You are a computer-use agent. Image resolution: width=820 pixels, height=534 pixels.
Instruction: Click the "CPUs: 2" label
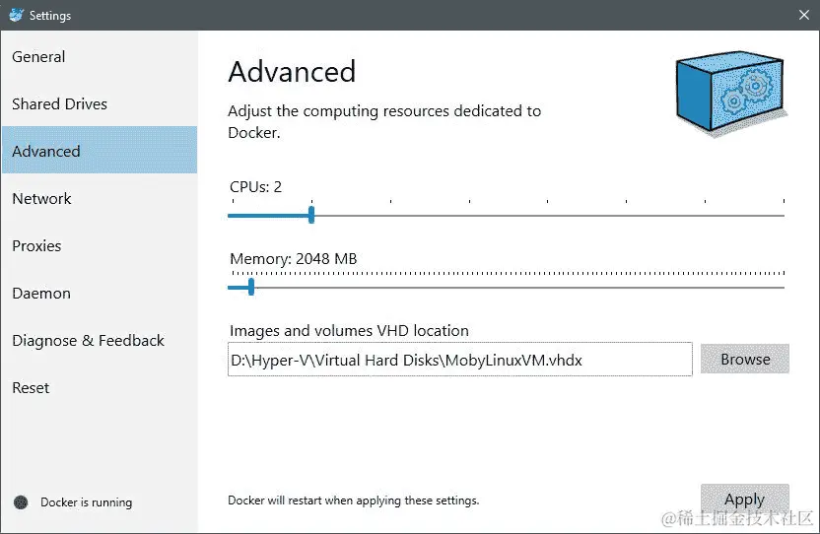pos(255,186)
